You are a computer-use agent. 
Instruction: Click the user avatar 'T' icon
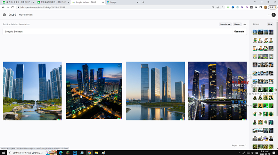[273, 15]
